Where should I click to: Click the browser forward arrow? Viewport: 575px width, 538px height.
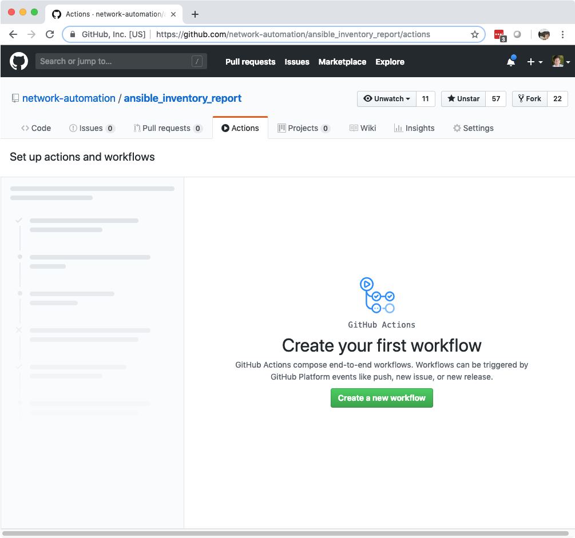point(31,34)
